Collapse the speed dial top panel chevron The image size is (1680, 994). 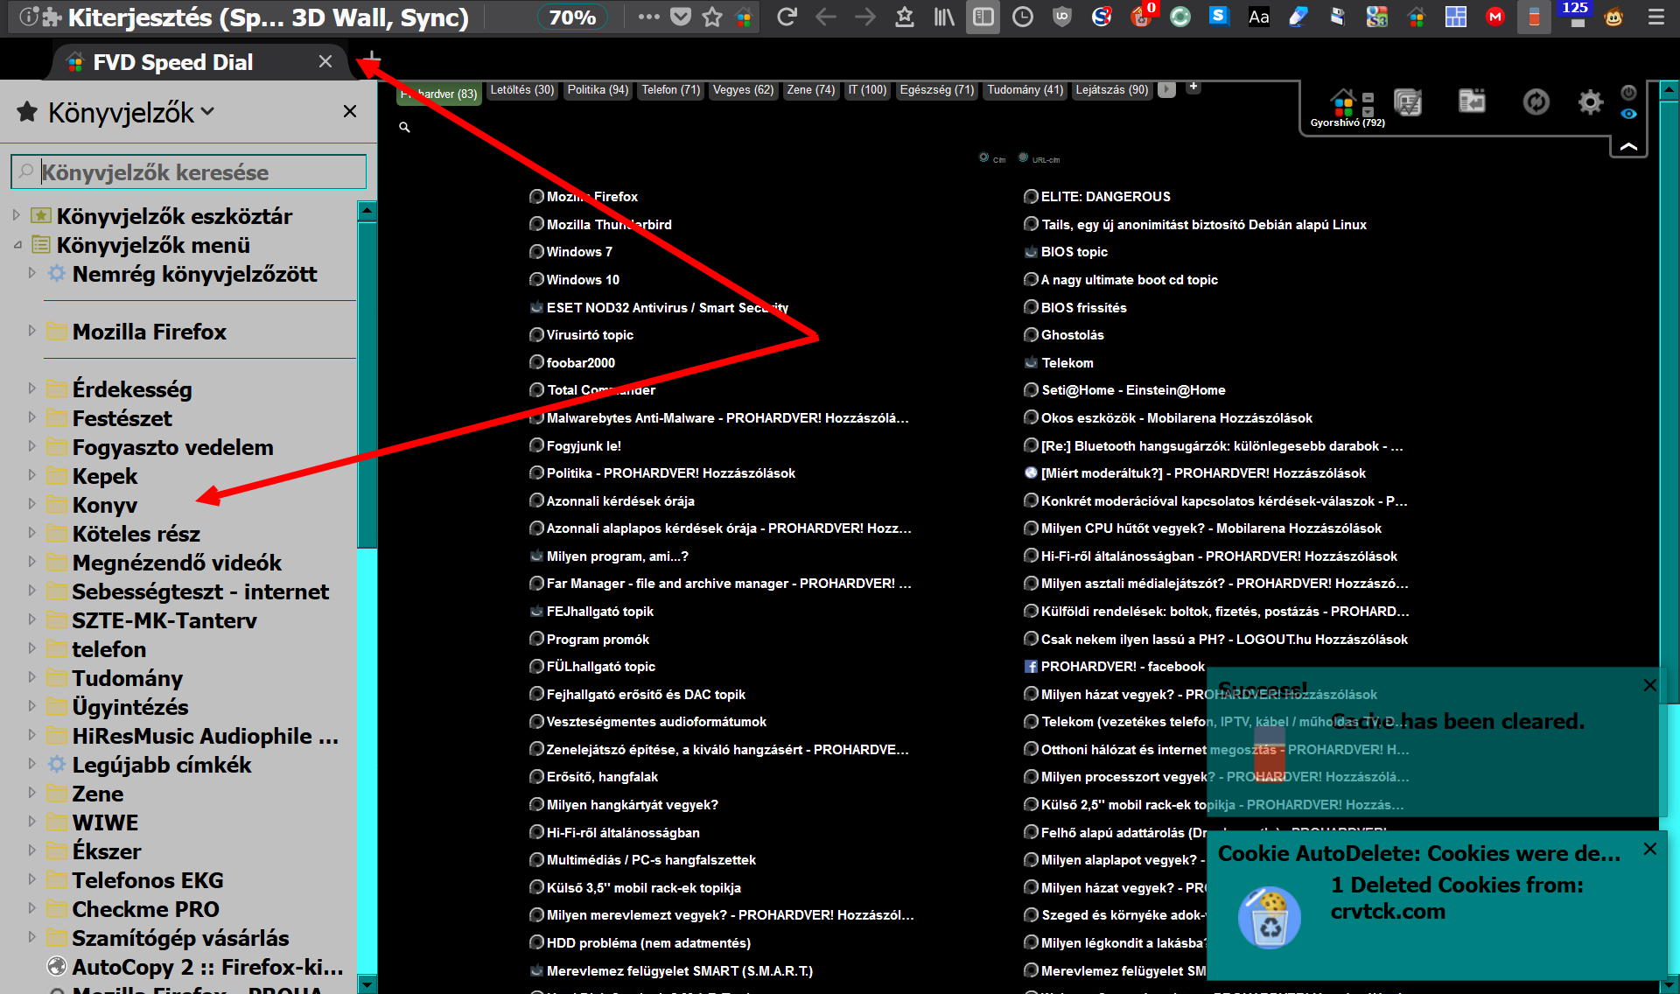coord(1628,147)
